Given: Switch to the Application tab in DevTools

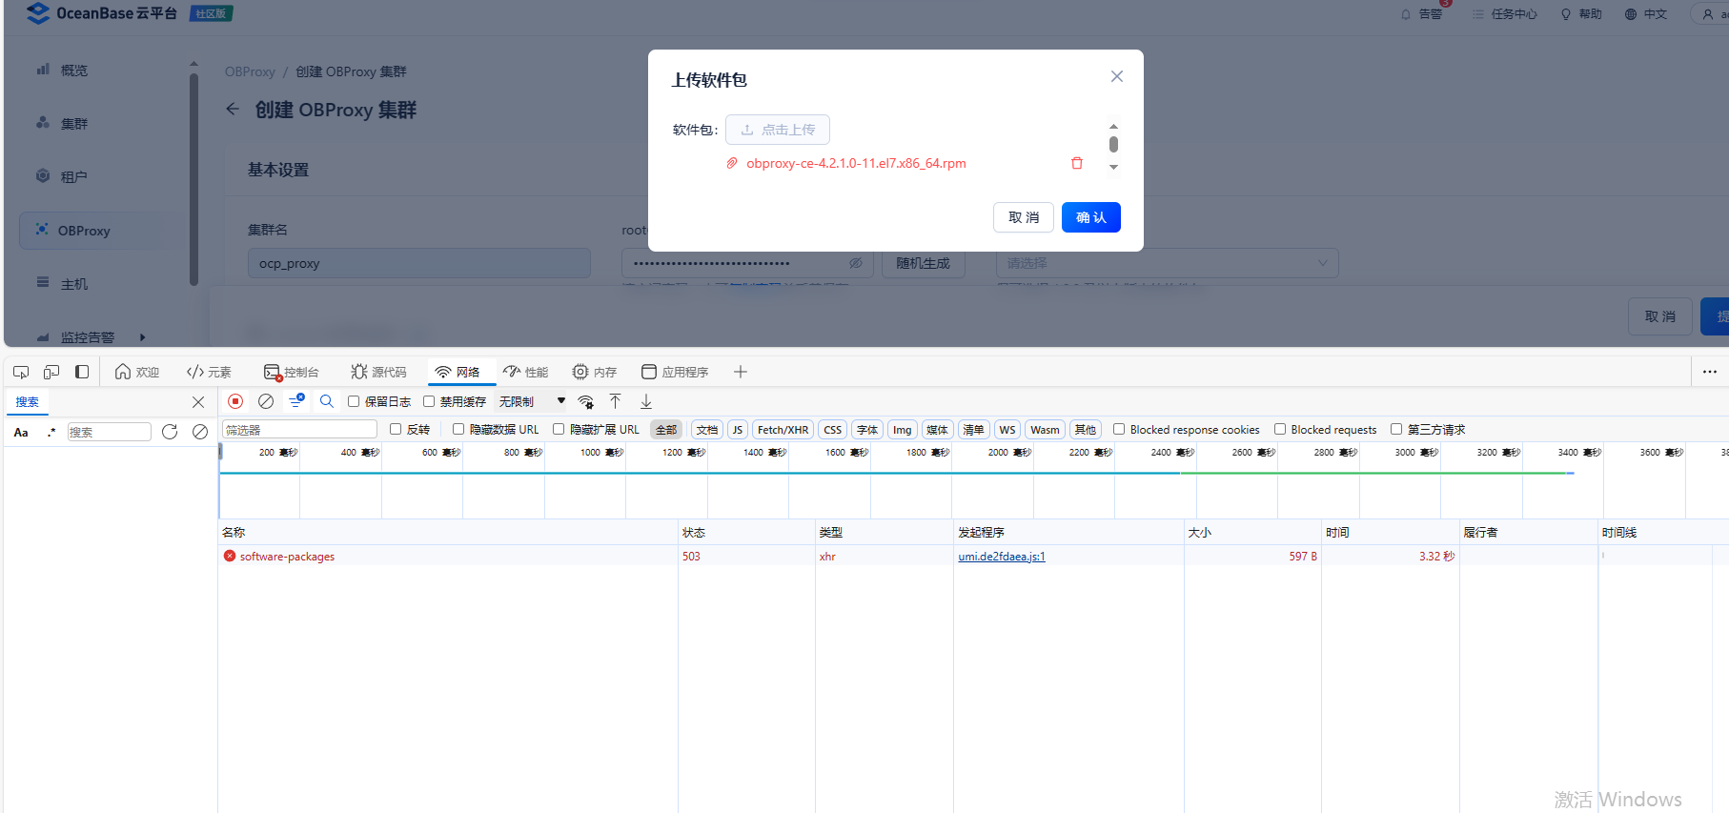Looking at the screenshot, I should (675, 372).
